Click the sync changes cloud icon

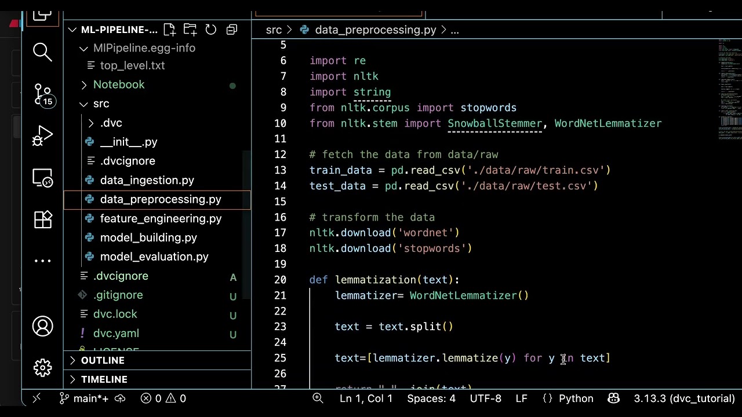(x=120, y=398)
